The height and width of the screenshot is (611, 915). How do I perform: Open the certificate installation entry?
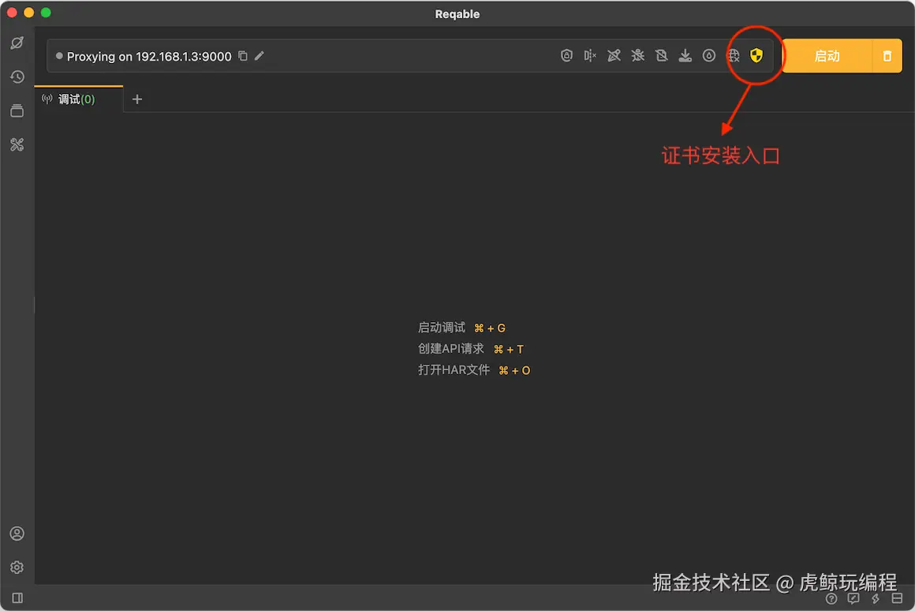pyautogui.click(x=756, y=55)
